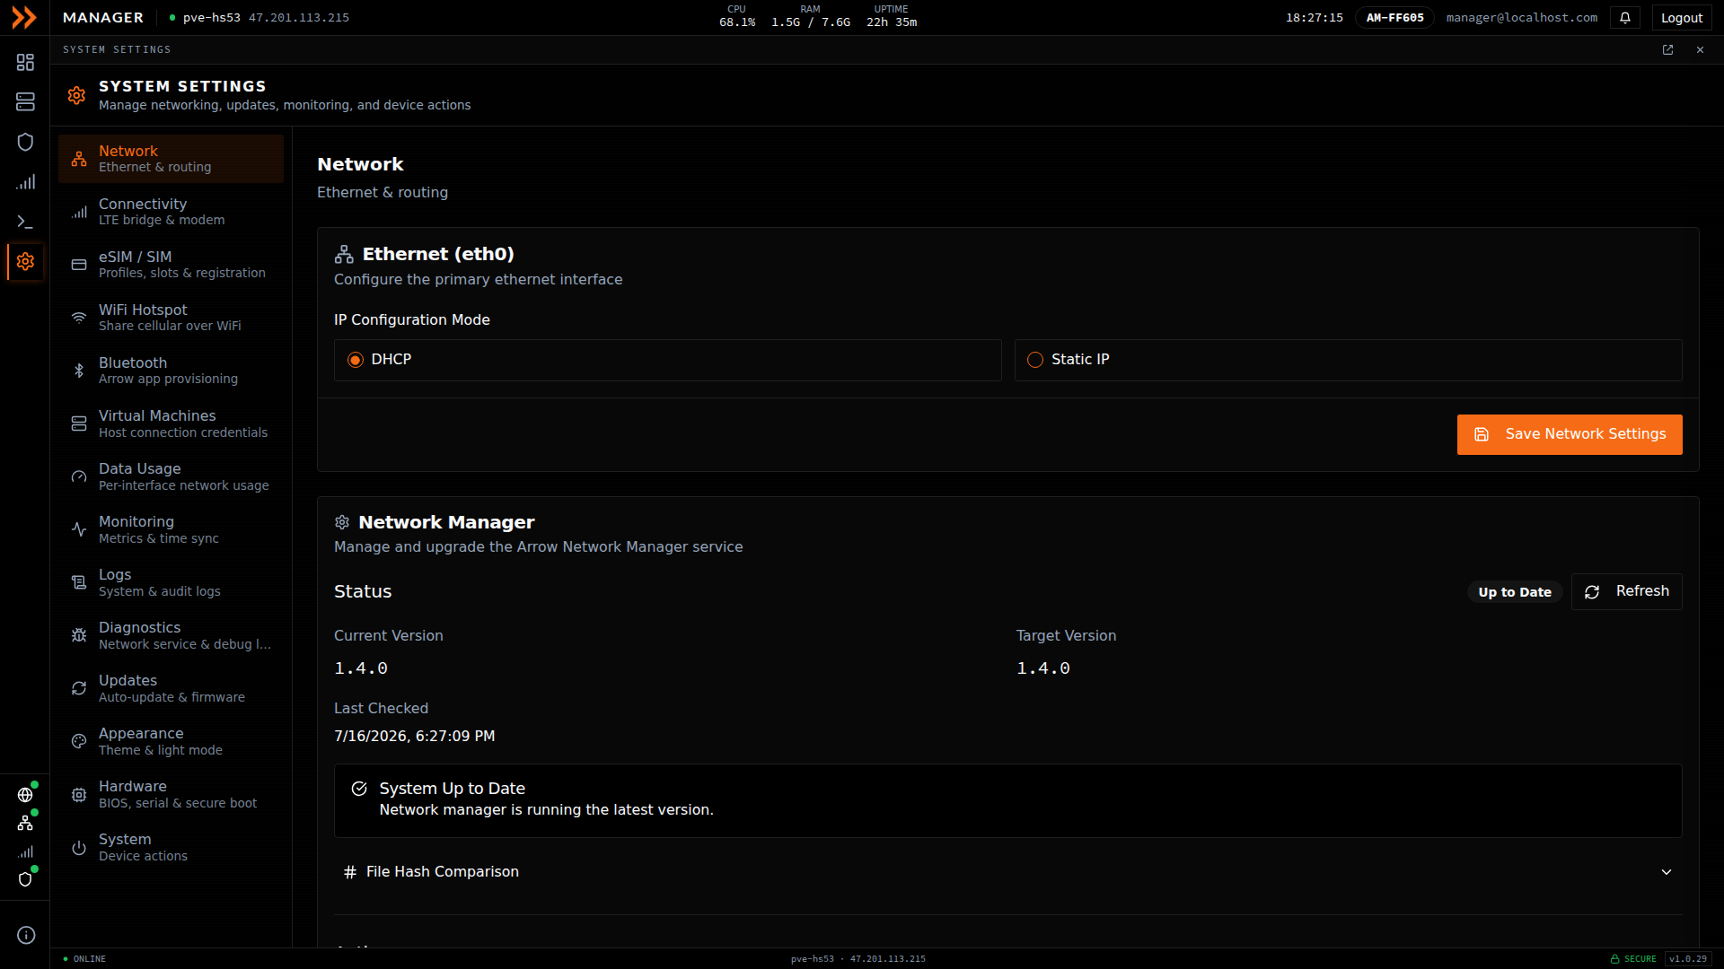Expand the File Hash Comparison chevron

pos(1667,872)
